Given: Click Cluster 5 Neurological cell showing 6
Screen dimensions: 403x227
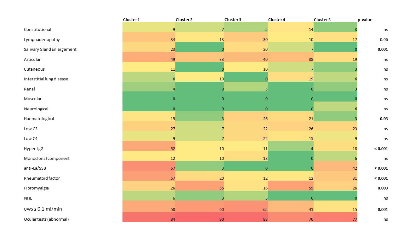Looking at the screenshot, I should [335, 109].
